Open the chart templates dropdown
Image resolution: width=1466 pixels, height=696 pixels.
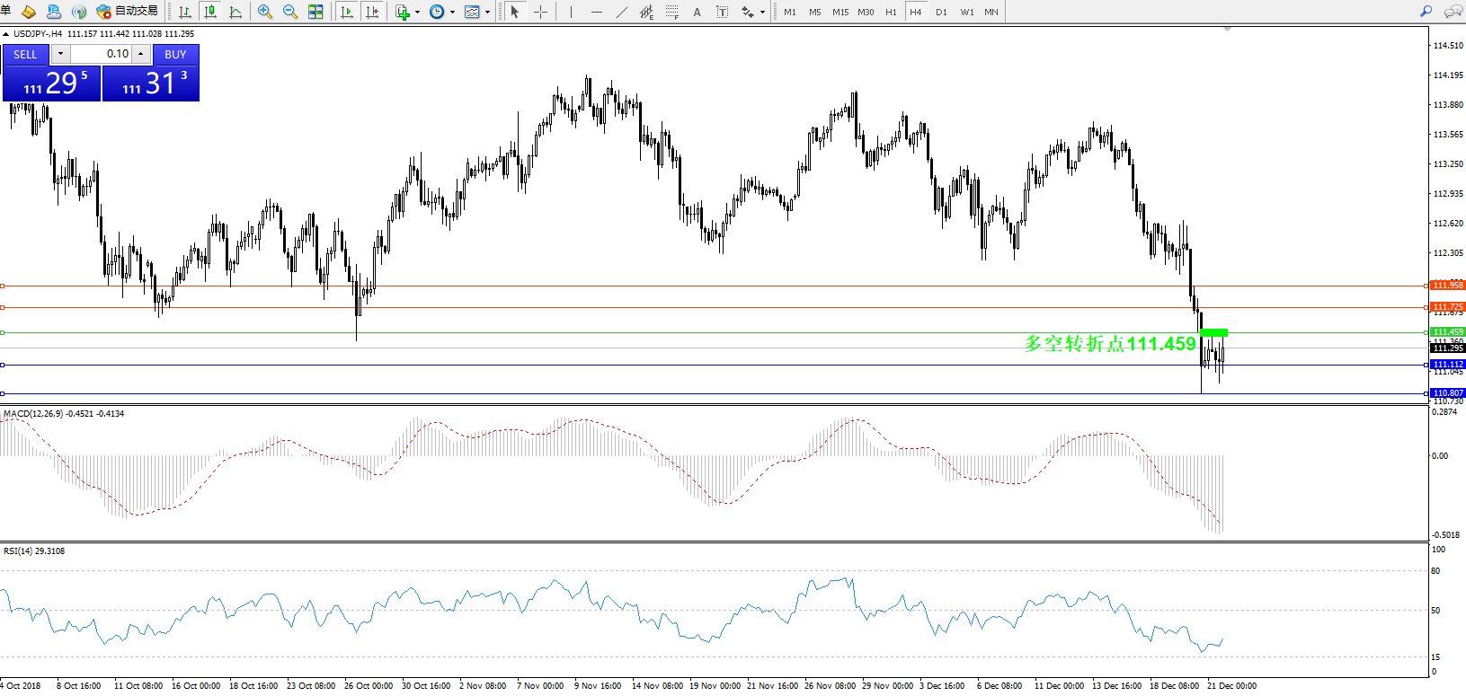pyautogui.click(x=487, y=12)
